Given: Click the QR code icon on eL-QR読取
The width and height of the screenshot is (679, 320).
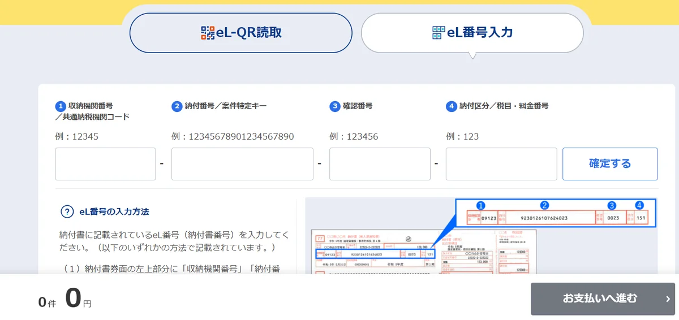Looking at the screenshot, I should [208, 33].
